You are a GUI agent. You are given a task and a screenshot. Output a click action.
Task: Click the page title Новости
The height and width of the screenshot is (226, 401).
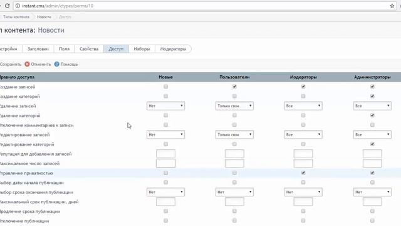51,30
